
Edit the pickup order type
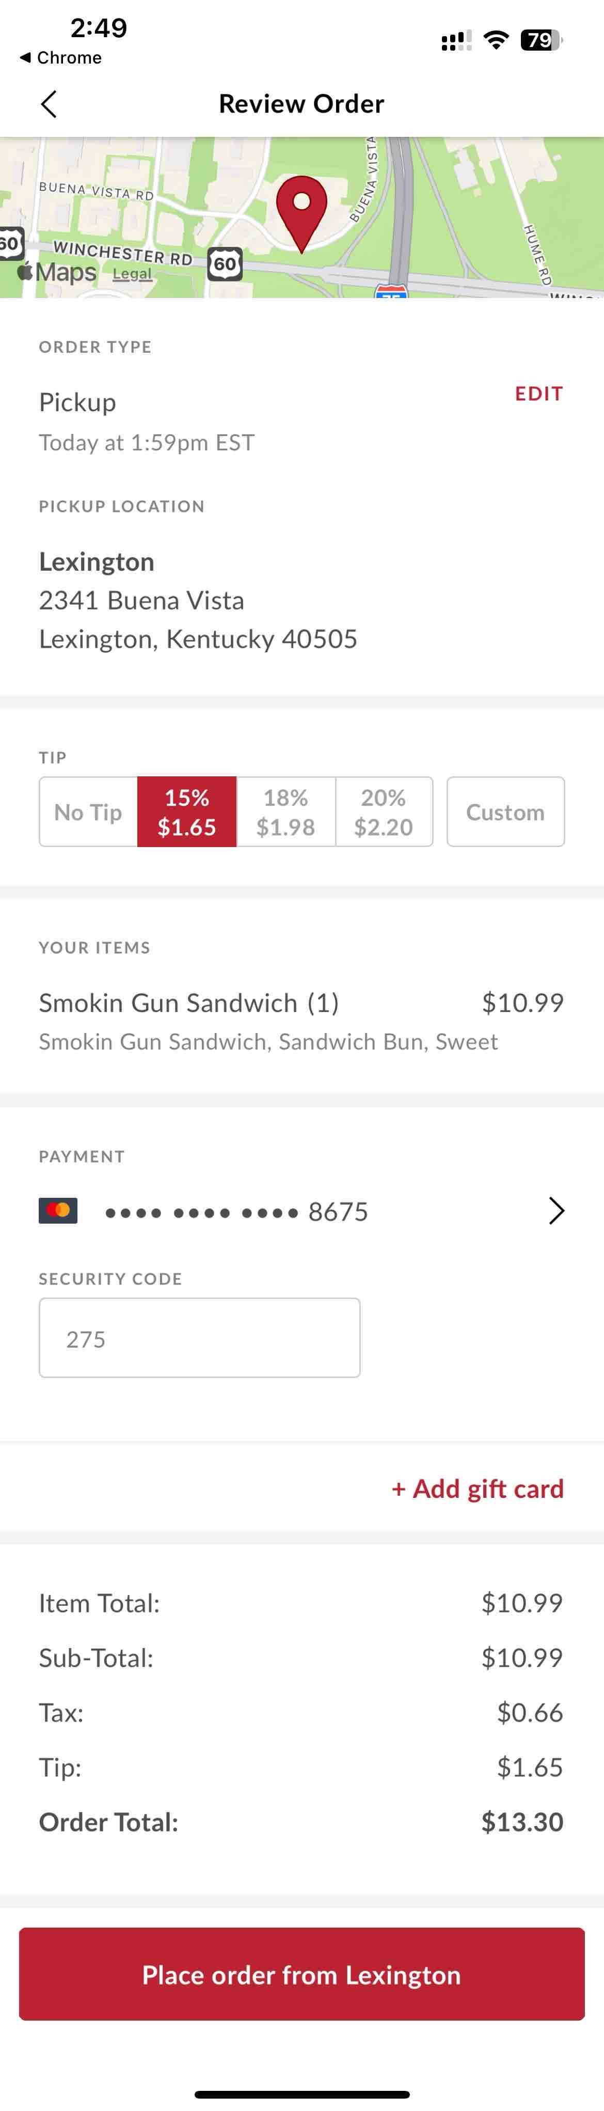538,394
